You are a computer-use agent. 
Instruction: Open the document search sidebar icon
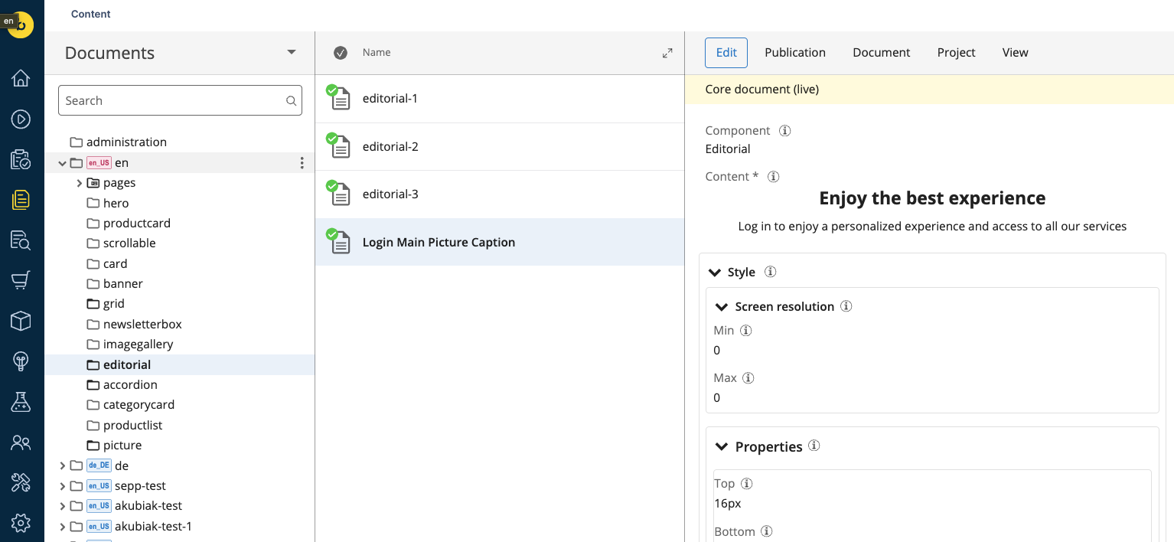[21, 240]
